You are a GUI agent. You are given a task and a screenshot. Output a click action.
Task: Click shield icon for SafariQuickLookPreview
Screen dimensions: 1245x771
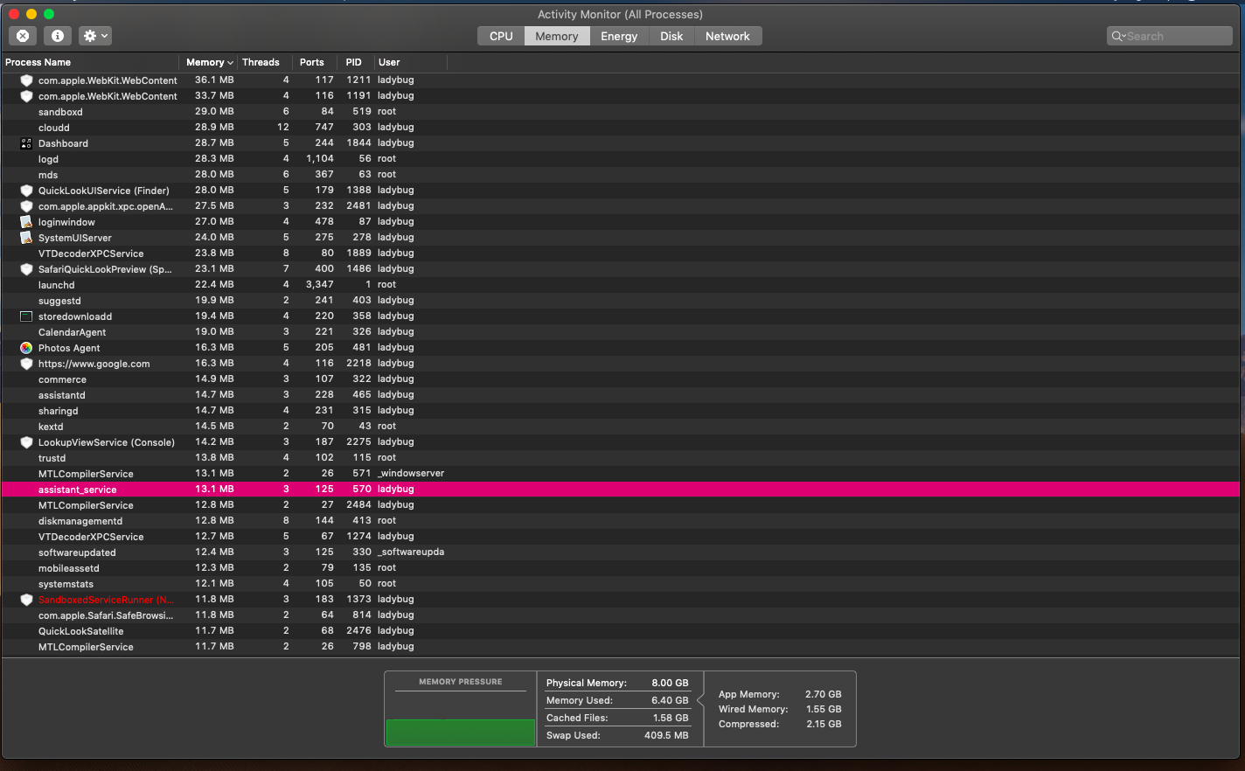(26, 269)
